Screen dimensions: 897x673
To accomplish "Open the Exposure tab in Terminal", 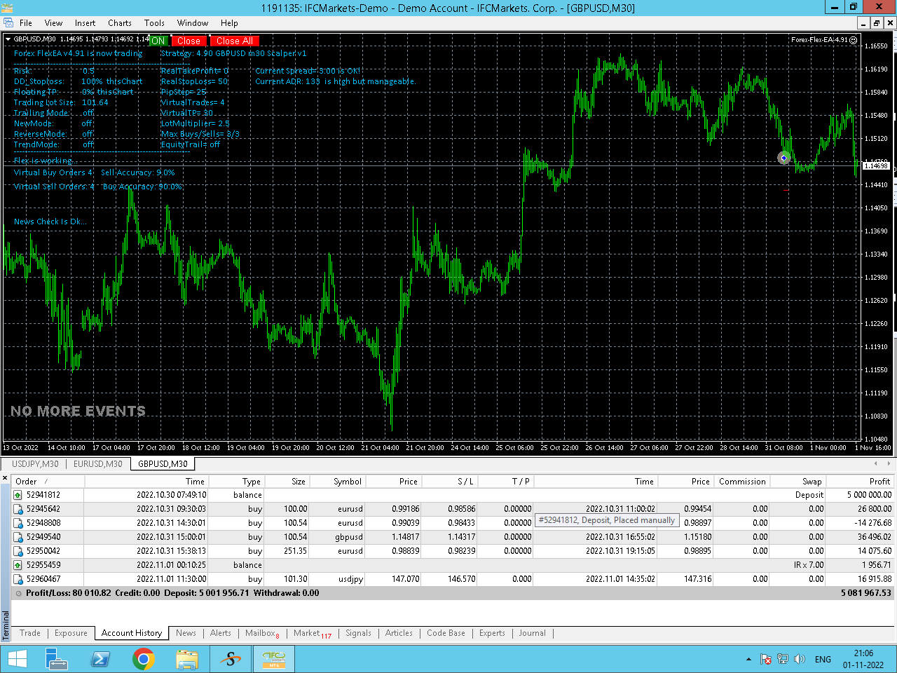I will pyautogui.click(x=71, y=633).
